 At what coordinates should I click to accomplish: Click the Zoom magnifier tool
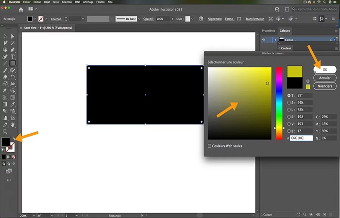tap(5, 131)
